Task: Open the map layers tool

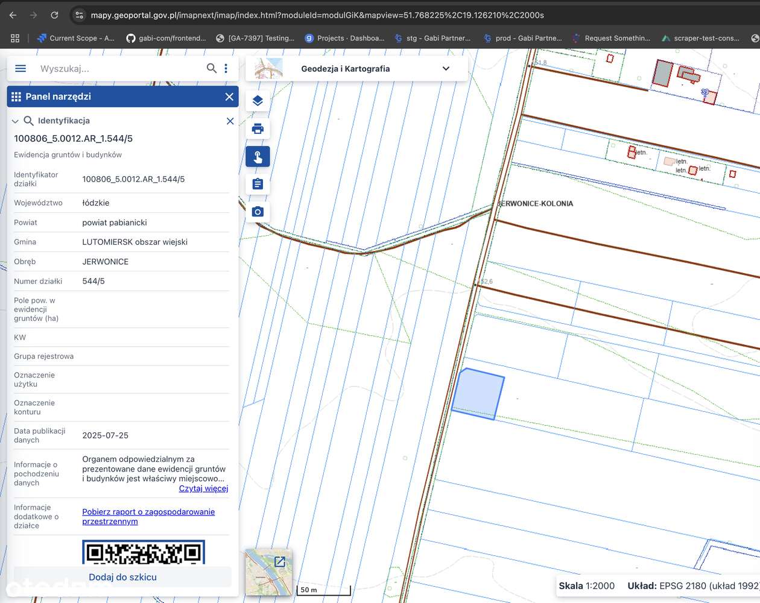Action: coord(258,101)
